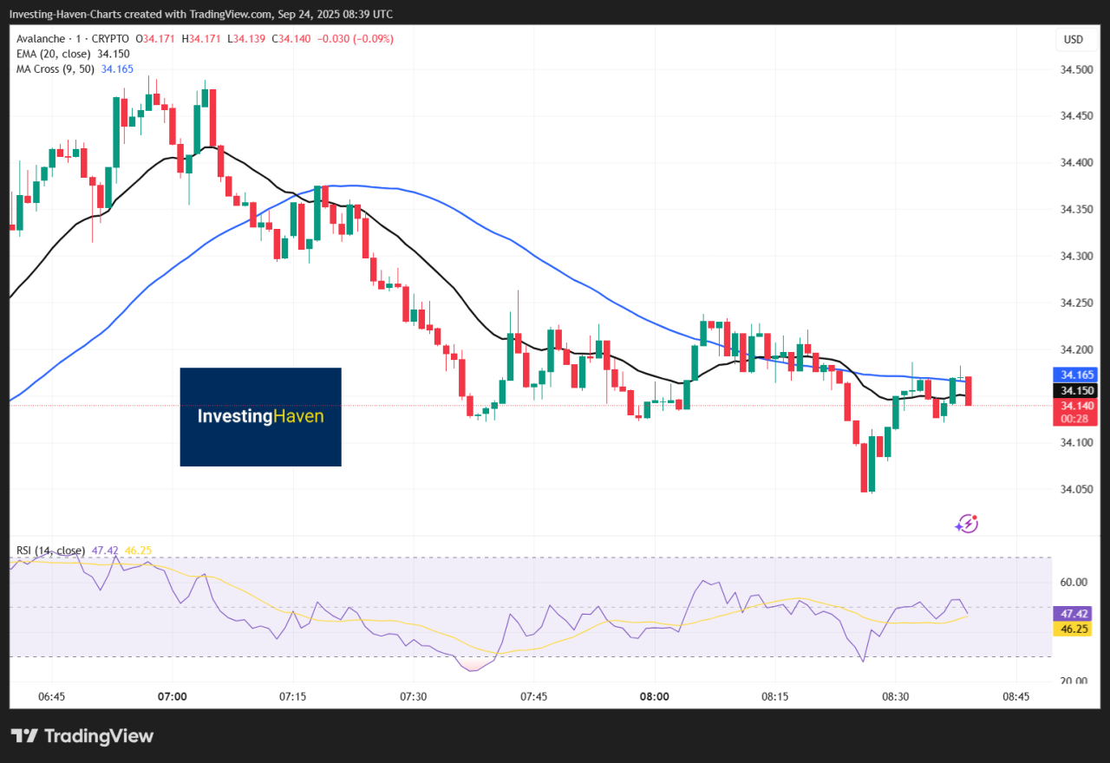Click the TradingView logo icon
This screenshot has height=763, width=1110.
coord(24,736)
